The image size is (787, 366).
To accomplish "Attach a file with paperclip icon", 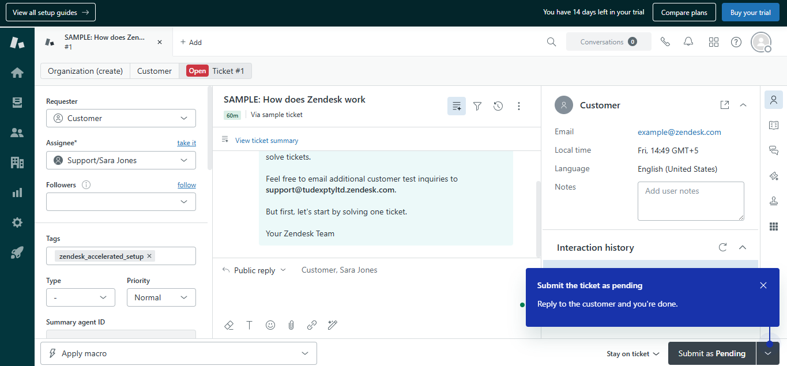I will point(291,325).
